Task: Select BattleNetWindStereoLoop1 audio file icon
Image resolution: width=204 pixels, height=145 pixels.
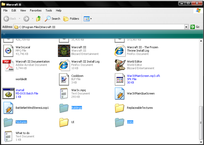Action: 8,108
